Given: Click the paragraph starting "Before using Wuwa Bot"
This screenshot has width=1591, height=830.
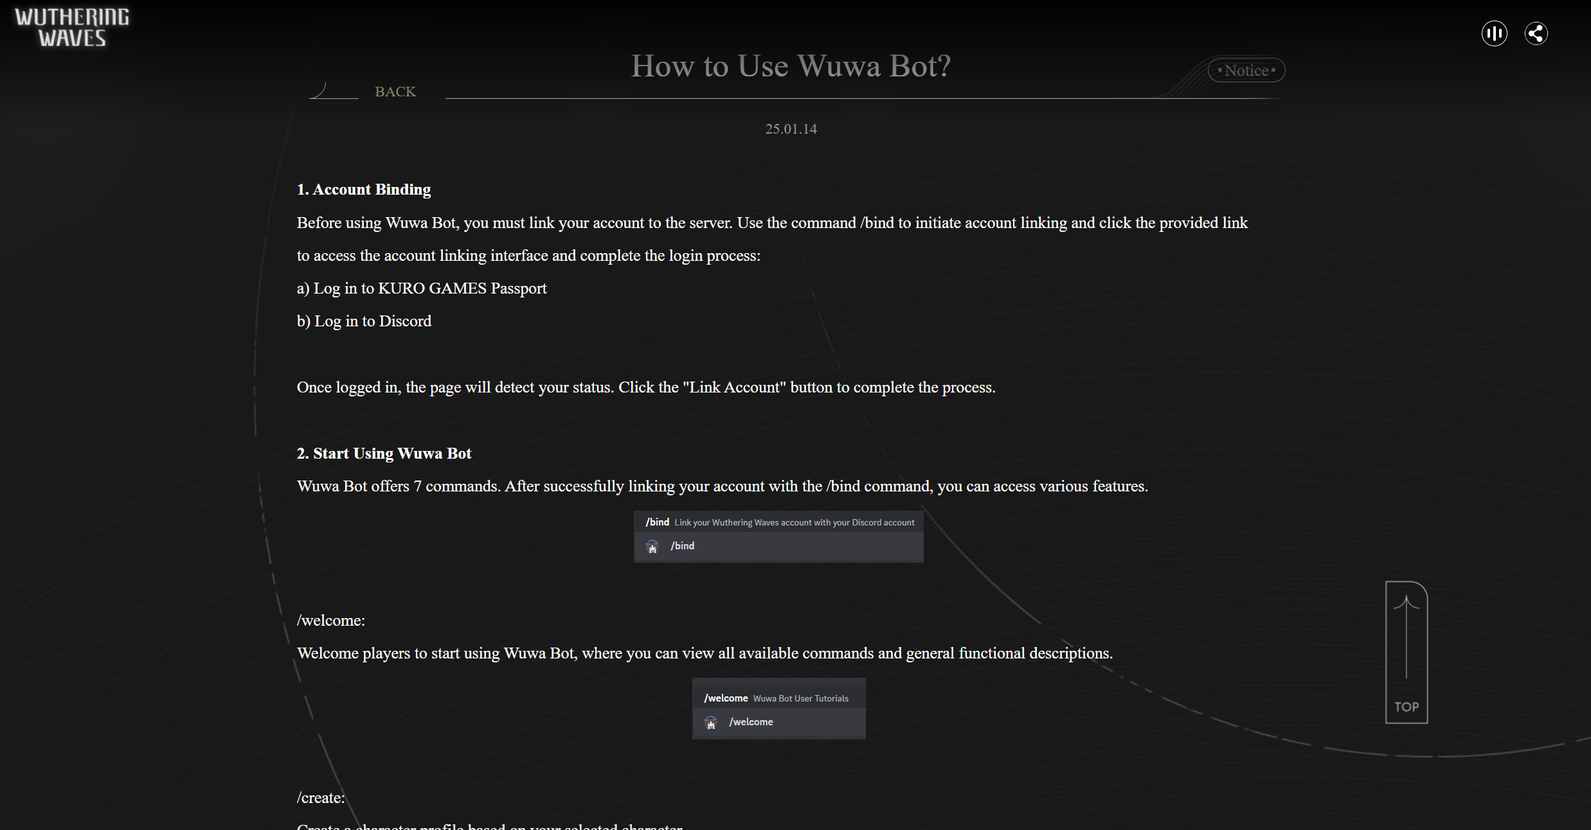Looking at the screenshot, I should tap(772, 239).
